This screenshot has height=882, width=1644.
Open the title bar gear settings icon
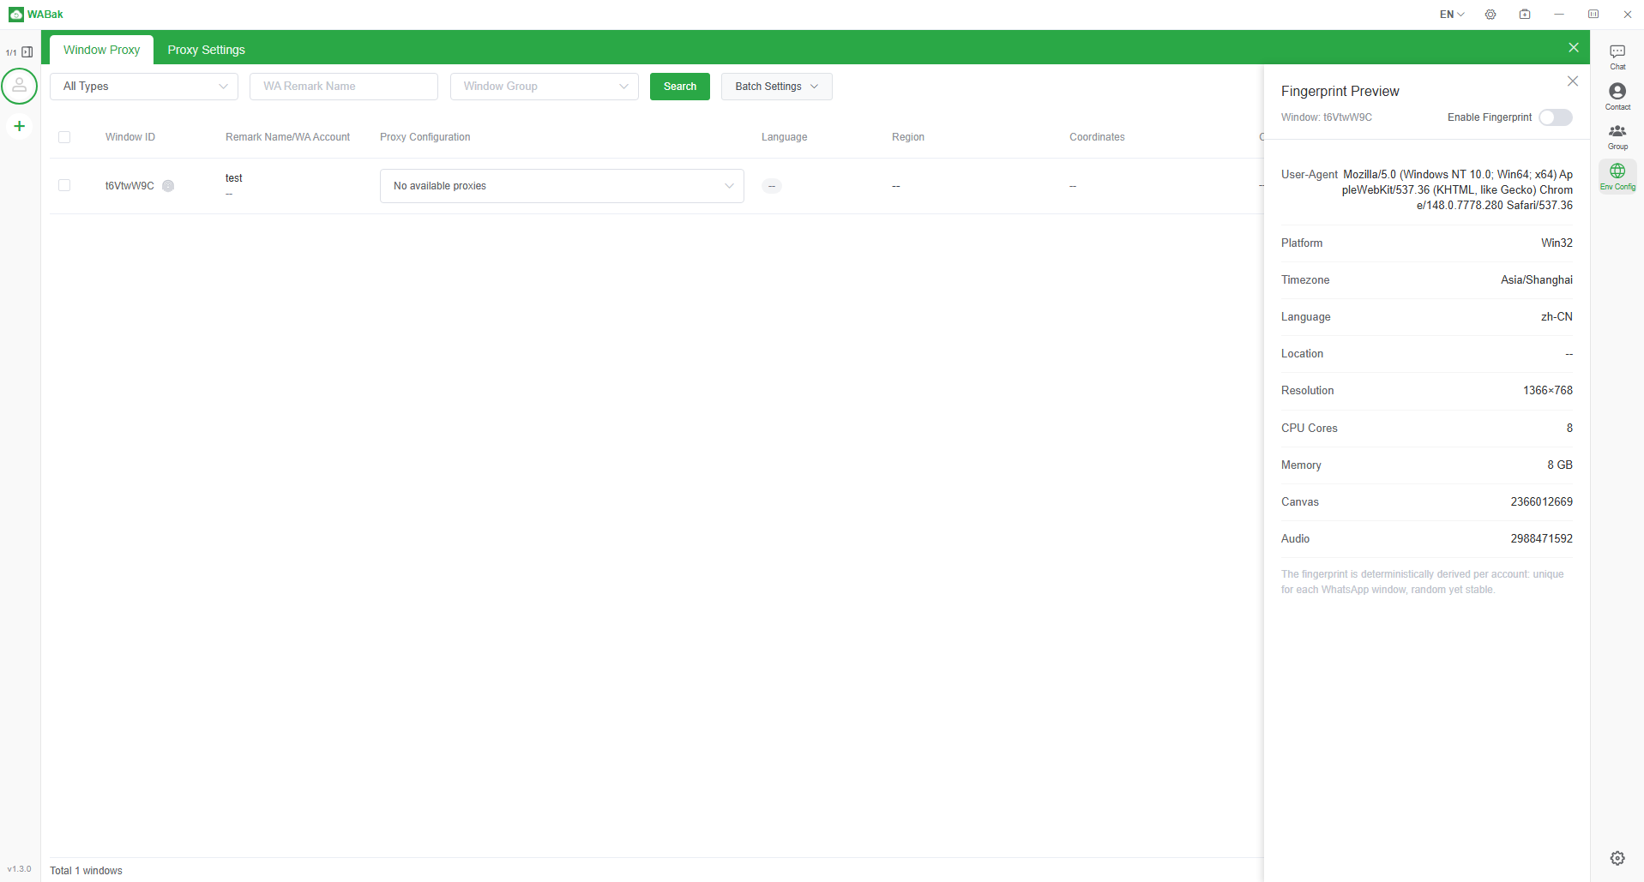(1490, 15)
